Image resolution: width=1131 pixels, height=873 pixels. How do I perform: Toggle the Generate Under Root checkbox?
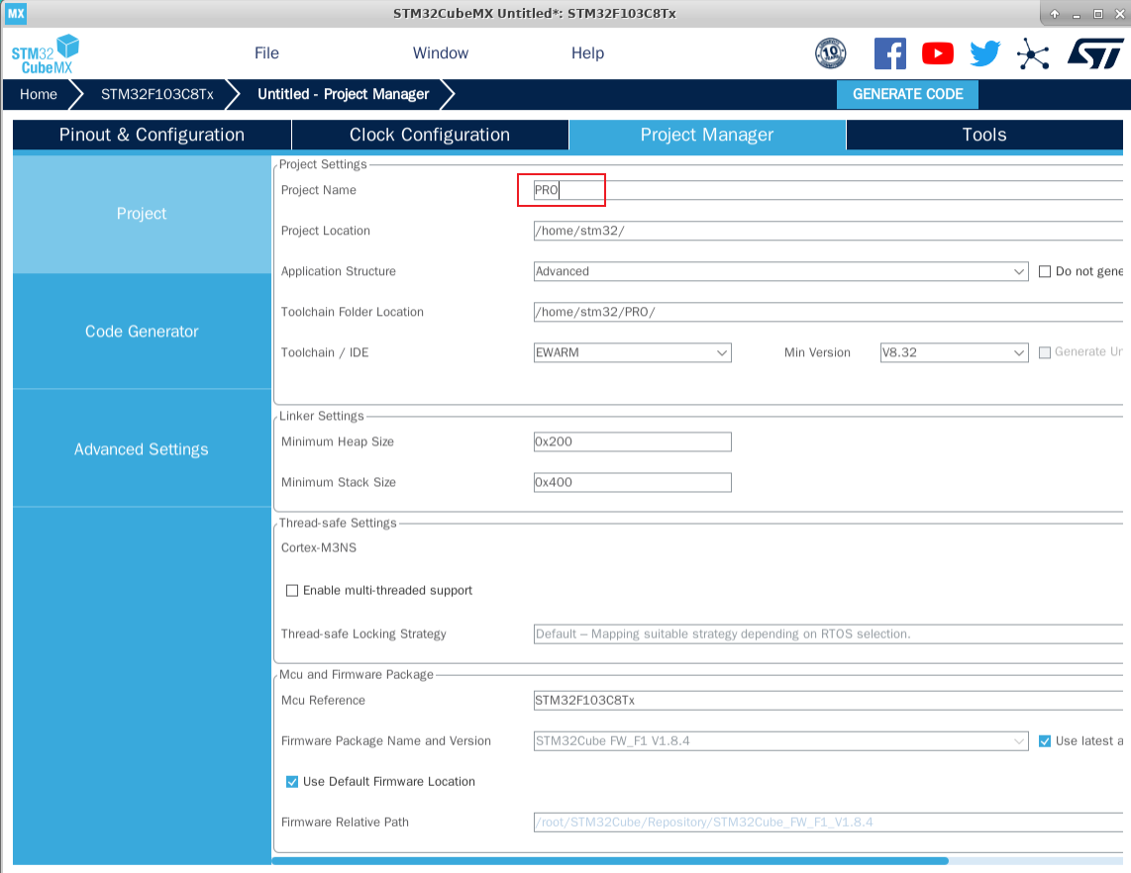tap(1045, 352)
